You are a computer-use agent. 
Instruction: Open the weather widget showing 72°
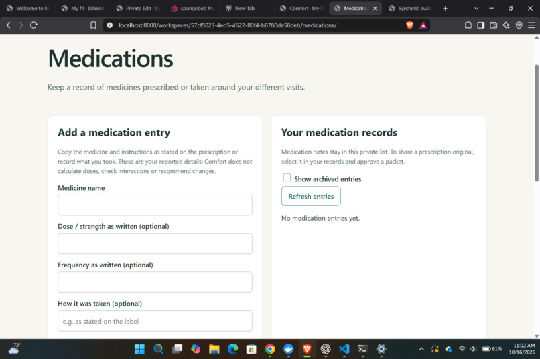15,348
